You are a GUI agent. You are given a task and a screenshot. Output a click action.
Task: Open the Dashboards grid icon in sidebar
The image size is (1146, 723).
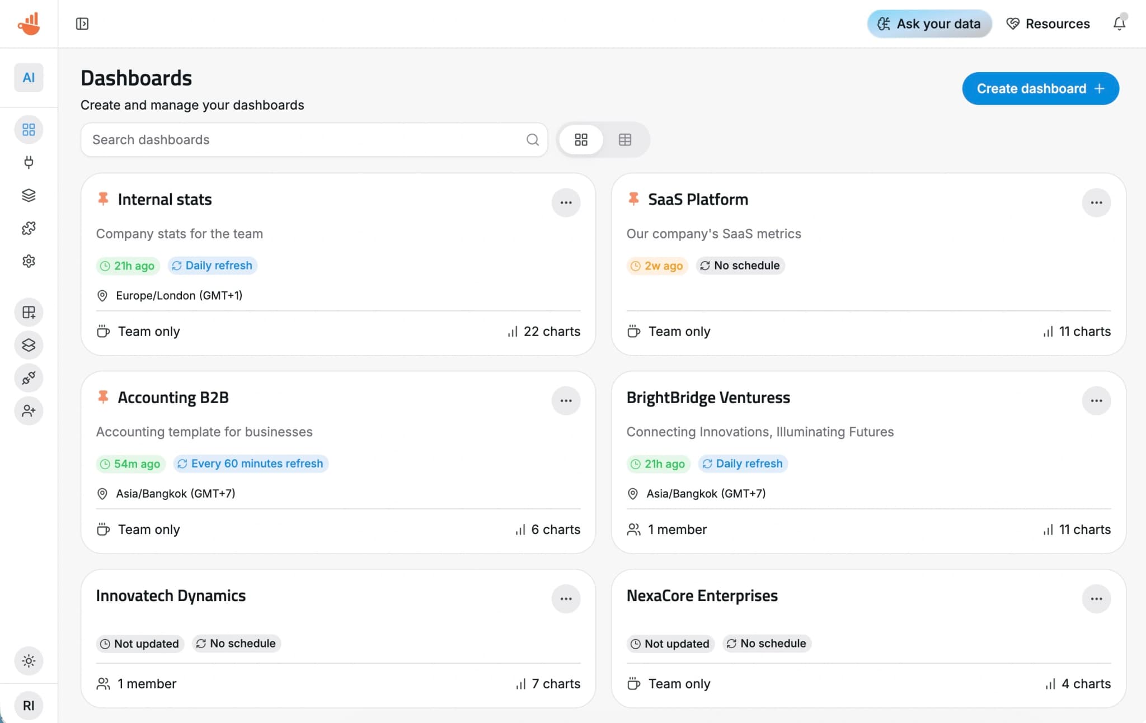tap(29, 129)
